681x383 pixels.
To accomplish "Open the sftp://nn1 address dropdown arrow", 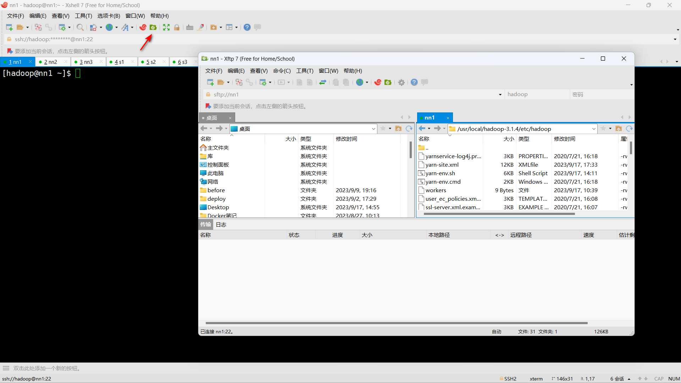I will [500, 95].
